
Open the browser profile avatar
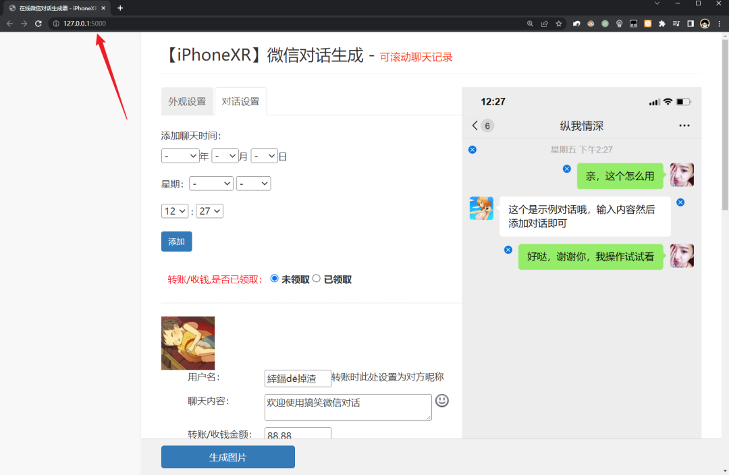pyautogui.click(x=705, y=23)
